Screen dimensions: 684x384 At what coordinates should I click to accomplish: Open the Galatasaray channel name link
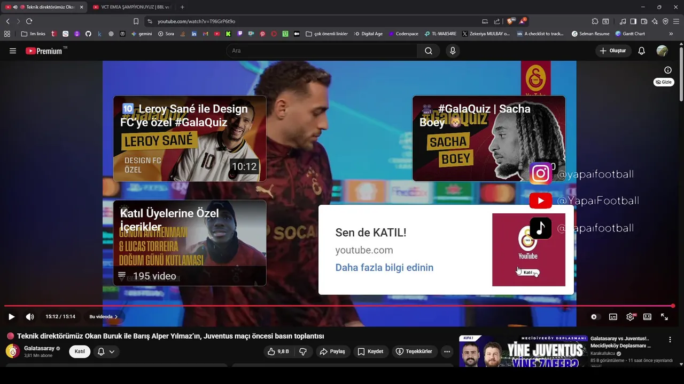(39, 348)
